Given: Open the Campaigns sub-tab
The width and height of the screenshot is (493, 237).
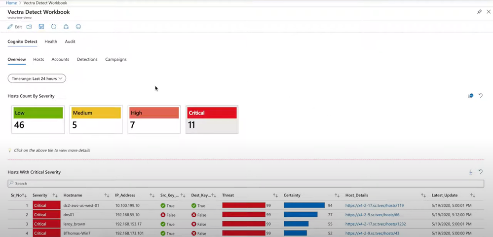Looking at the screenshot, I should click(115, 59).
